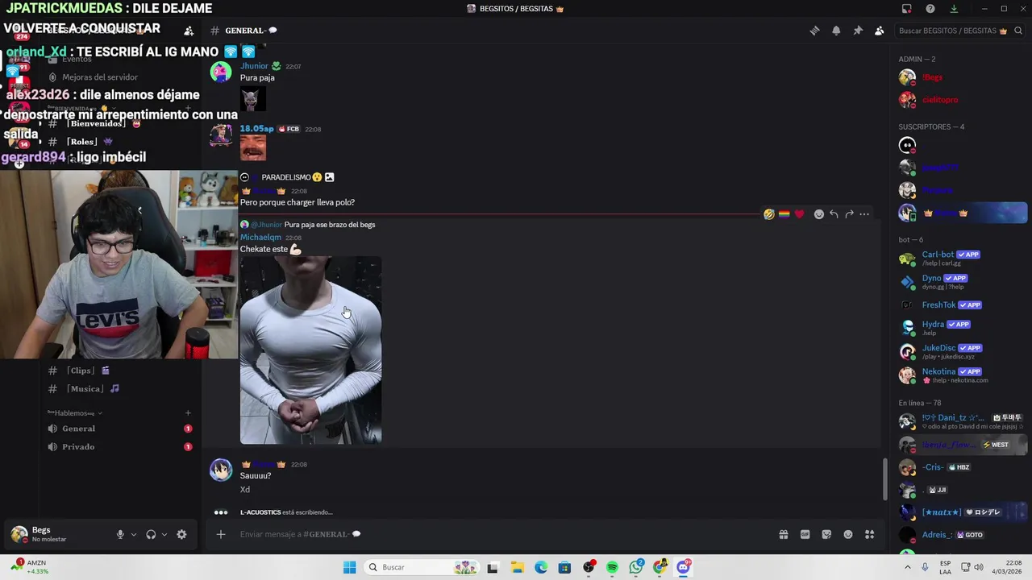Image resolution: width=1032 pixels, height=580 pixels.
Task: Click the 18.05ap username in the chat
Action: (257, 129)
